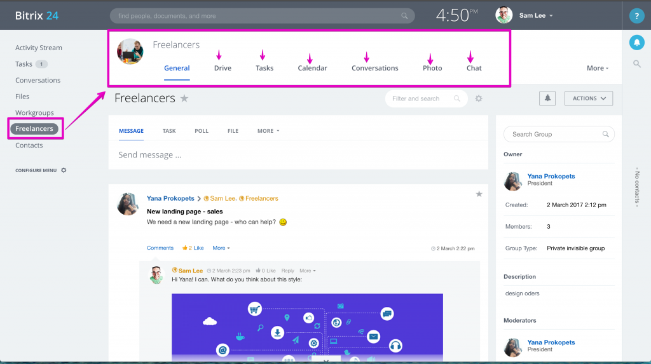Select the POLL composer tab

point(202,131)
